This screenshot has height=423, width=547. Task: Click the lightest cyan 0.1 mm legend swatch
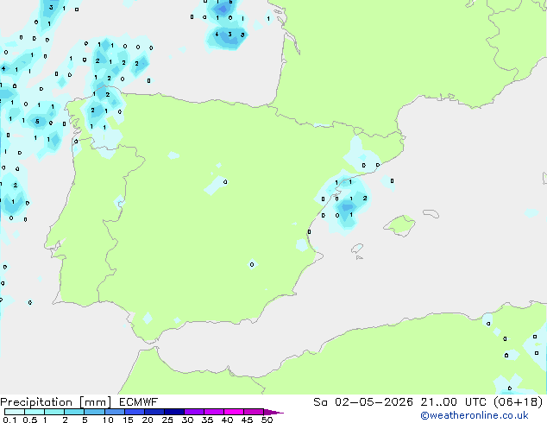(15, 412)
